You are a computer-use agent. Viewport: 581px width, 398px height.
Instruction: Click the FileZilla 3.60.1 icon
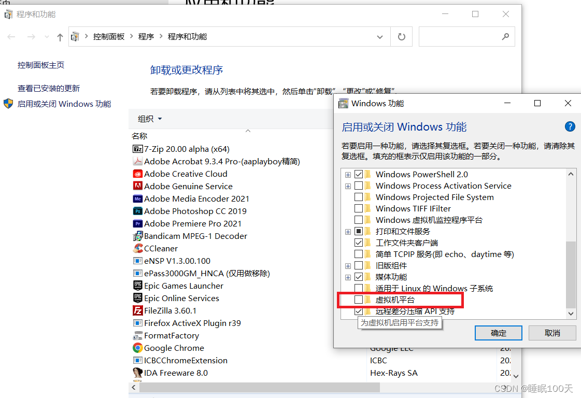(x=137, y=310)
